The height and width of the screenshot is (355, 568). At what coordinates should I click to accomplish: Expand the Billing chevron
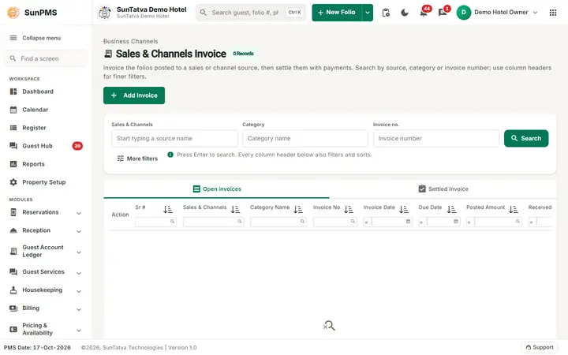coord(79,309)
